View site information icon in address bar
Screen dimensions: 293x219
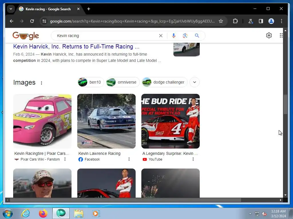[44, 21]
